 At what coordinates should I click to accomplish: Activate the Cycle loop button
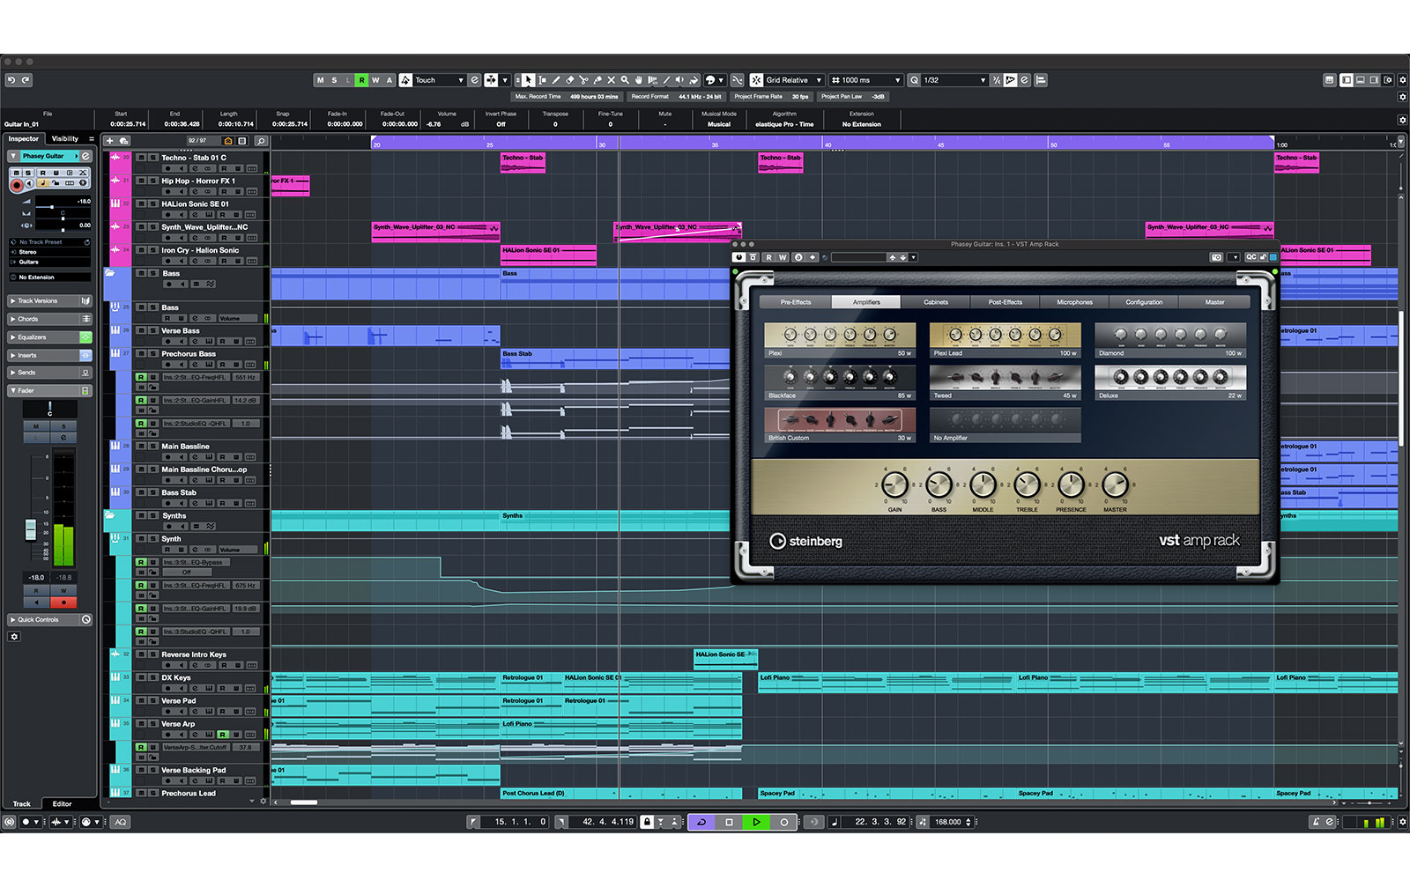tap(701, 822)
